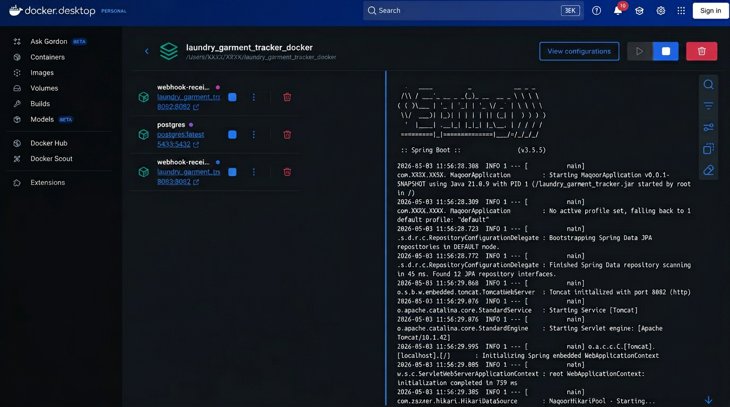Delete the postgres container
The image size is (730, 407).
pyautogui.click(x=287, y=135)
